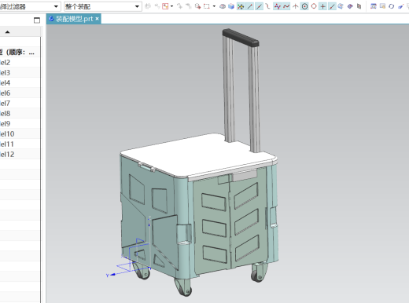The width and height of the screenshot is (409, 303).
Task: Select the row ending in el8
Action: click(20, 114)
